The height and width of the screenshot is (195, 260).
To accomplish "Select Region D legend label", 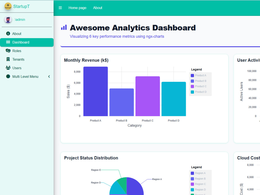I will 200,190.
